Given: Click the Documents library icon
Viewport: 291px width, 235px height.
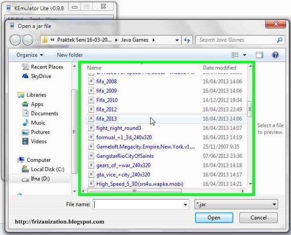Looking at the screenshot, I should (x=25, y=114).
